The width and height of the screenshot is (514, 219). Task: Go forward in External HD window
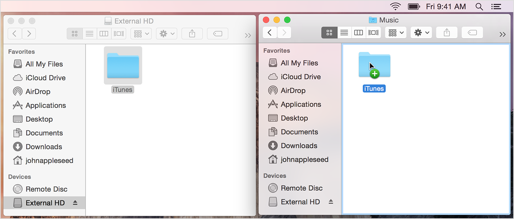[29, 34]
